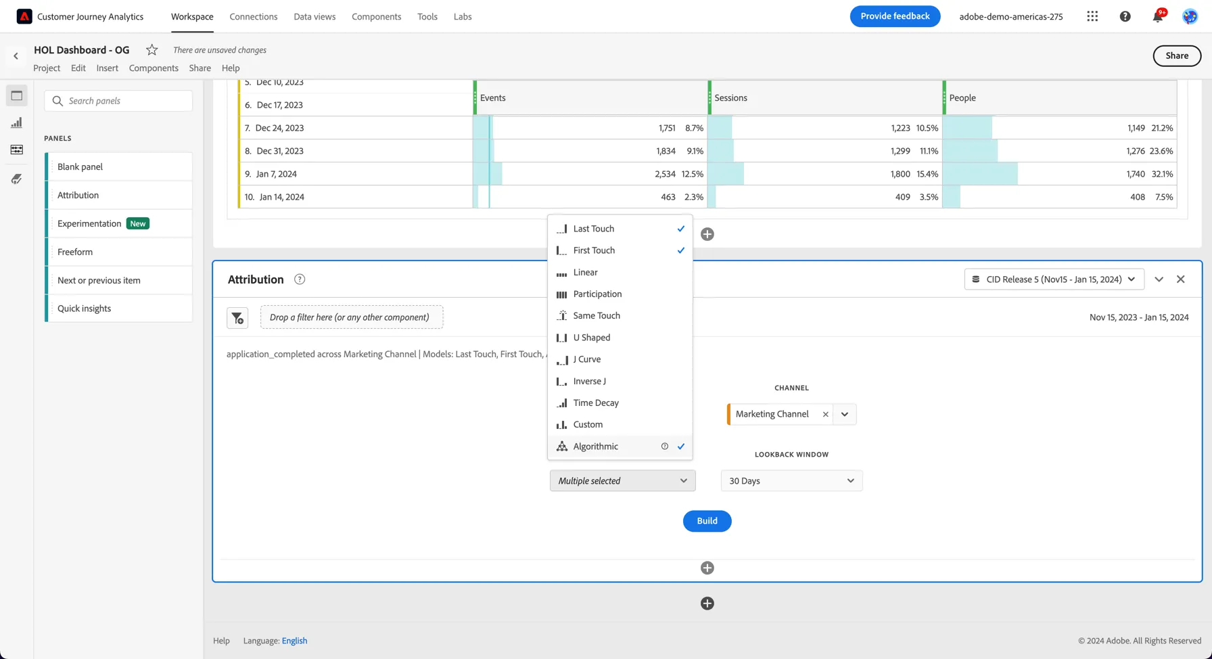Switch to the Connections tab
The width and height of the screenshot is (1212, 659).
pyautogui.click(x=254, y=16)
